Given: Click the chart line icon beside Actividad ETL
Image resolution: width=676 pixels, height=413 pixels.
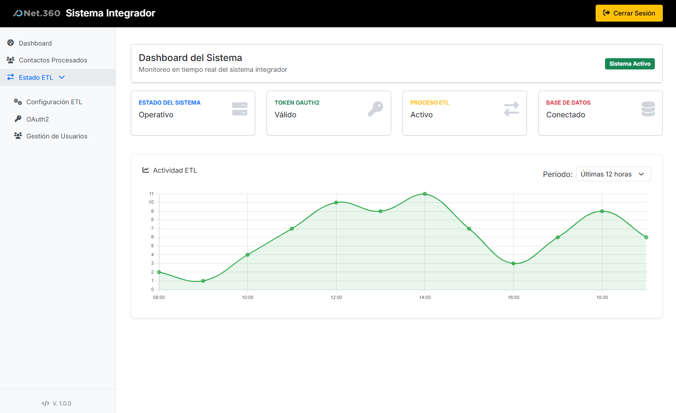Looking at the screenshot, I should pyautogui.click(x=146, y=170).
